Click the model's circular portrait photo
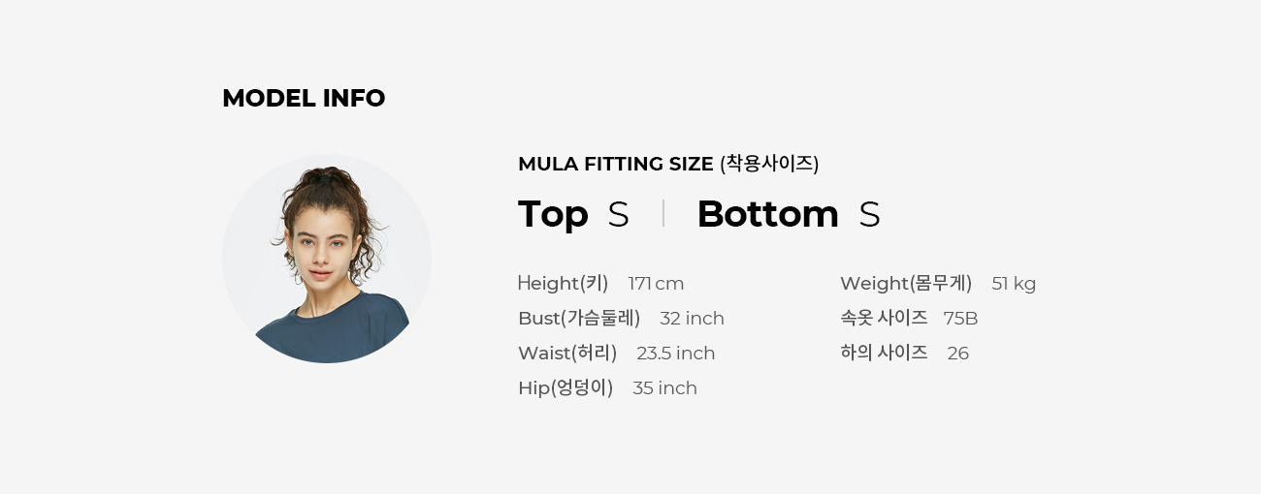This screenshot has height=494, width=1261. (327, 259)
